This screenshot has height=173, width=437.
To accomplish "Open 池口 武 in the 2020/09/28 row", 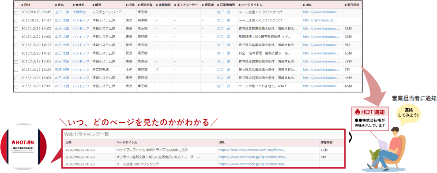I will click(x=224, y=12).
